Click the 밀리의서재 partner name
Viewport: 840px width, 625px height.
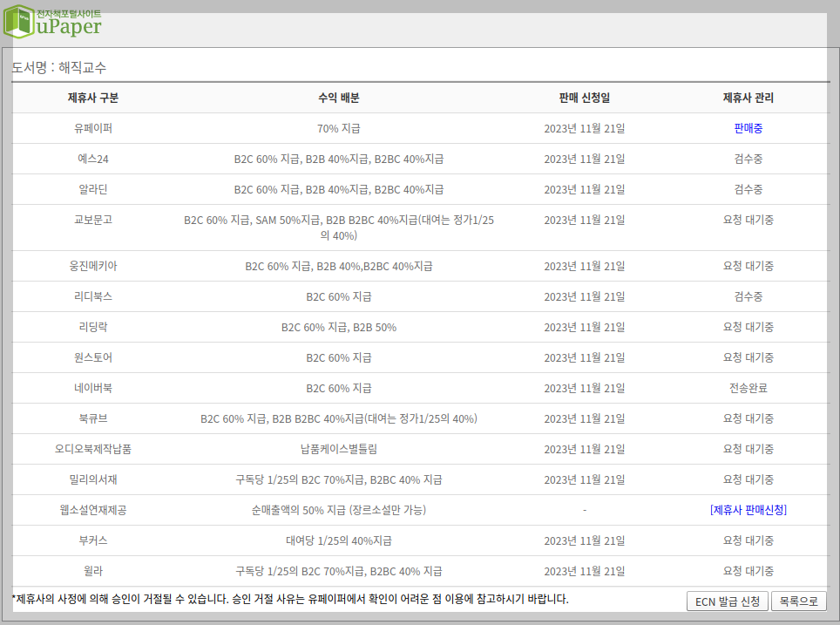click(92, 479)
